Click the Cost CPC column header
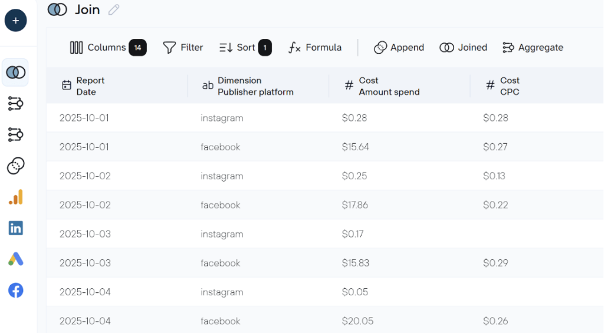The width and height of the screenshot is (604, 333). 537,86
